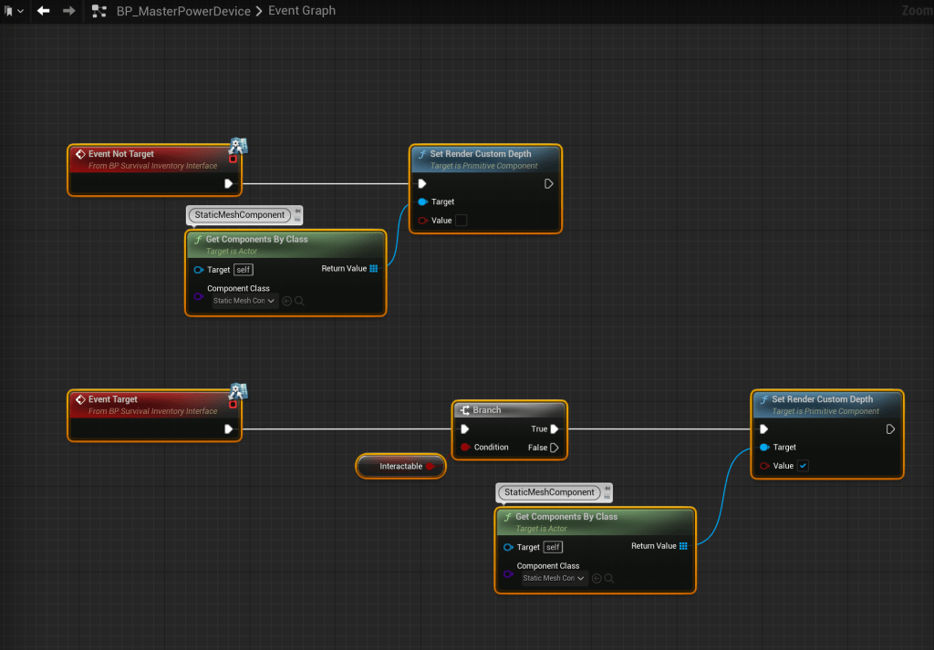Expand Component Class dropdown in the lower Get Components node
The image size is (934, 650).
click(x=554, y=578)
